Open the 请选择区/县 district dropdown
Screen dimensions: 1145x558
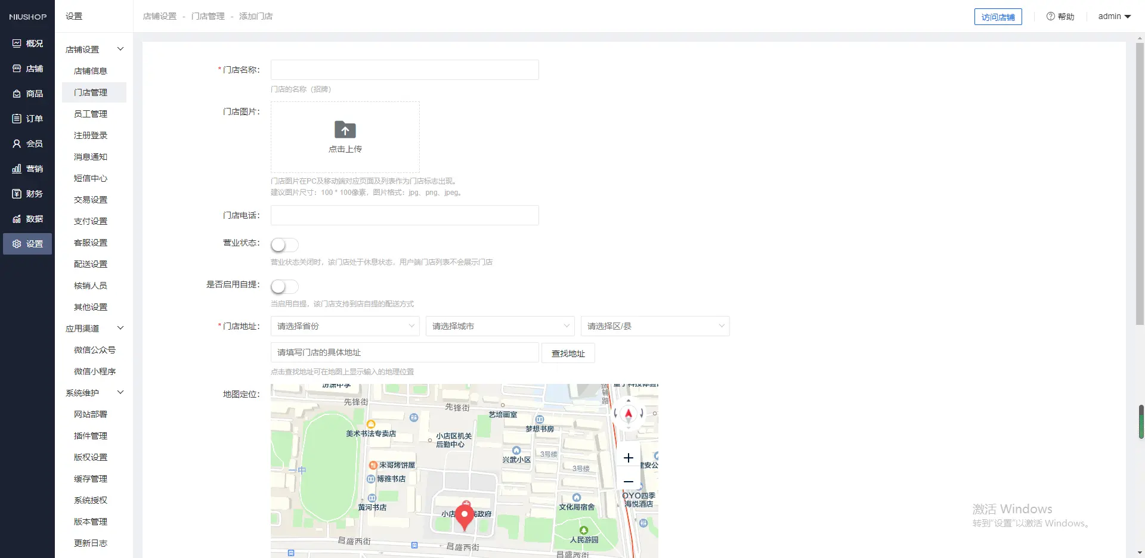pos(655,326)
